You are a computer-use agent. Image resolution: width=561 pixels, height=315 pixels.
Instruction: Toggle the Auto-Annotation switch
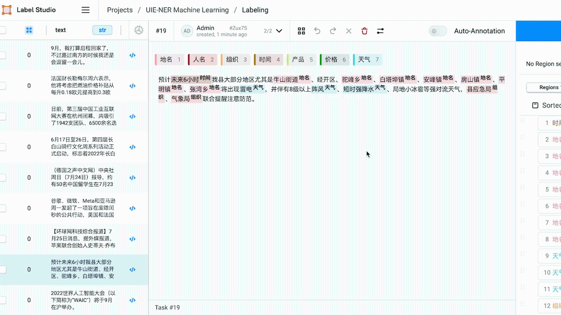(438, 31)
